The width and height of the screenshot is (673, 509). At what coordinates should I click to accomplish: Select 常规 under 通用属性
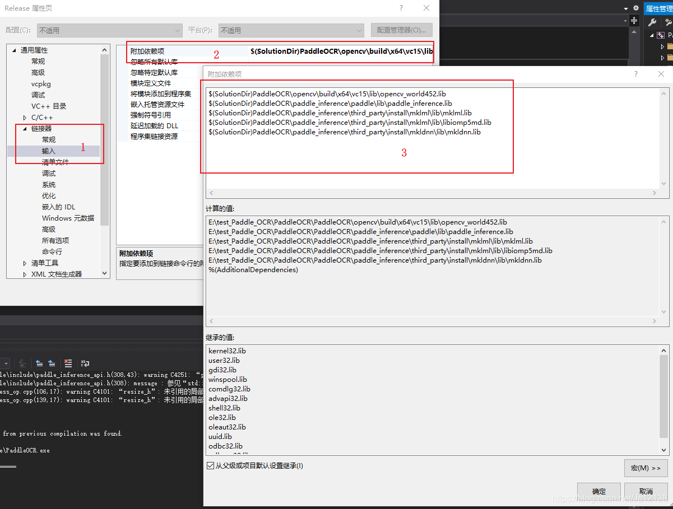[38, 62]
